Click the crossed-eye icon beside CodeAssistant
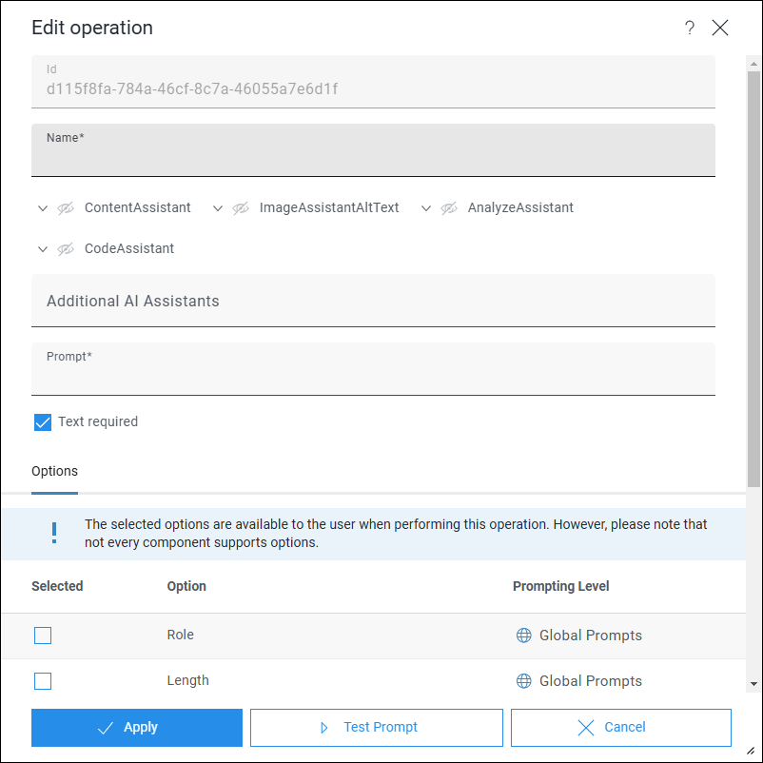The height and width of the screenshot is (763, 763). (66, 249)
